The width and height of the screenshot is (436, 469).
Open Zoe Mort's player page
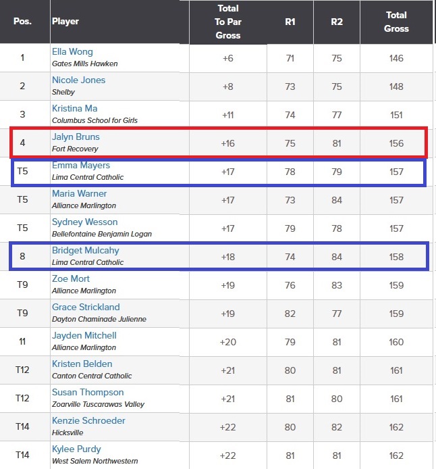(71, 279)
